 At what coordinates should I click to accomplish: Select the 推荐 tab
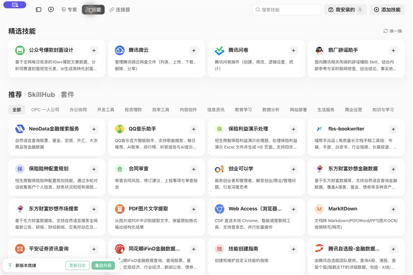point(15,95)
